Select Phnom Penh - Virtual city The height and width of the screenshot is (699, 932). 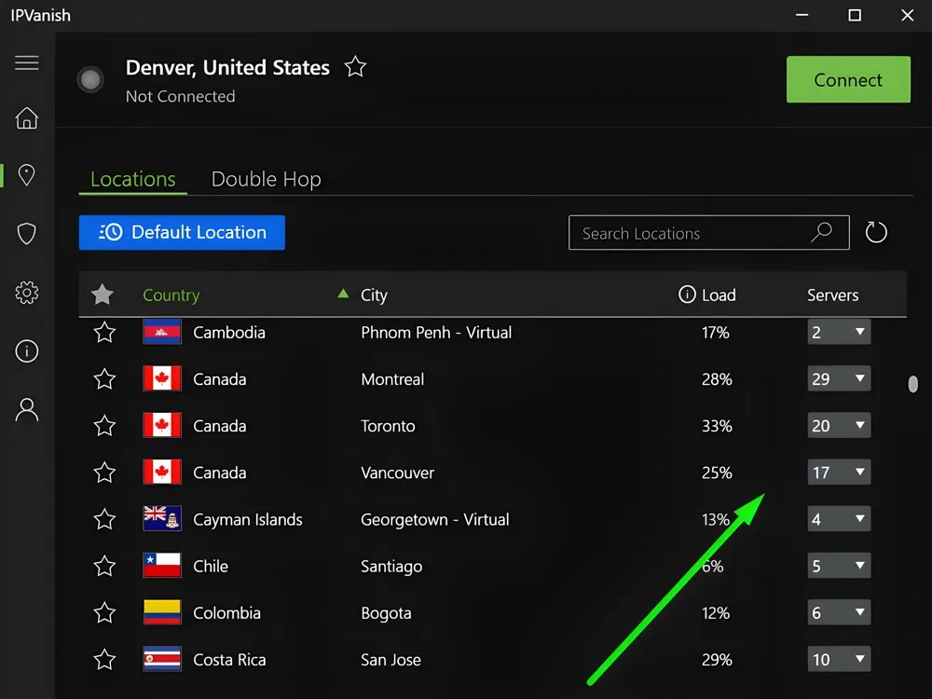436,333
